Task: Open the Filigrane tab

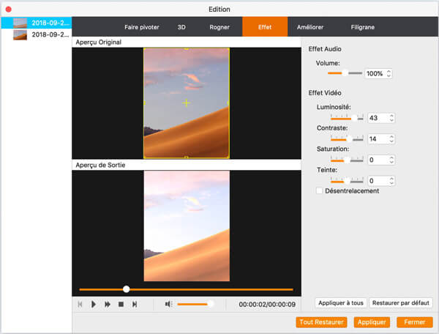Action: tap(362, 27)
